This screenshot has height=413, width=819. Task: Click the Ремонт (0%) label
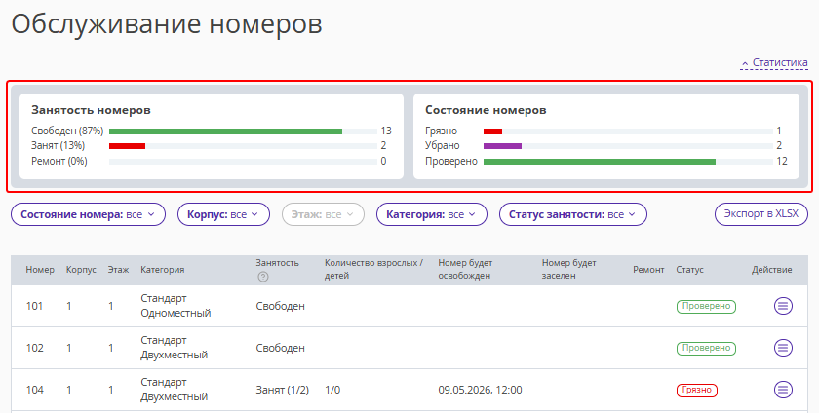coord(59,162)
